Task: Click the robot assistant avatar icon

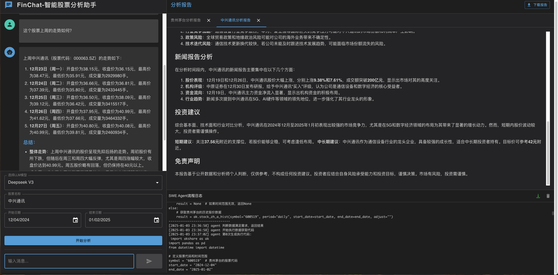Action: pyautogui.click(x=10, y=52)
